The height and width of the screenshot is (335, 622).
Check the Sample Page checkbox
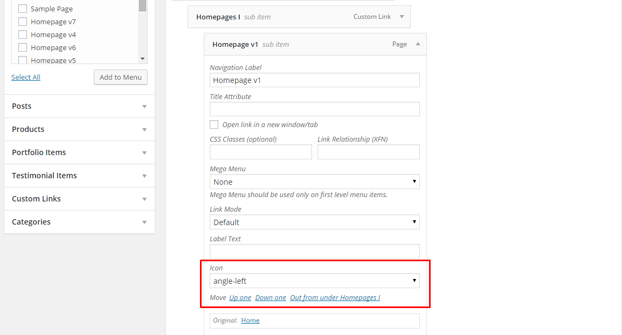(x=23, y=9)
